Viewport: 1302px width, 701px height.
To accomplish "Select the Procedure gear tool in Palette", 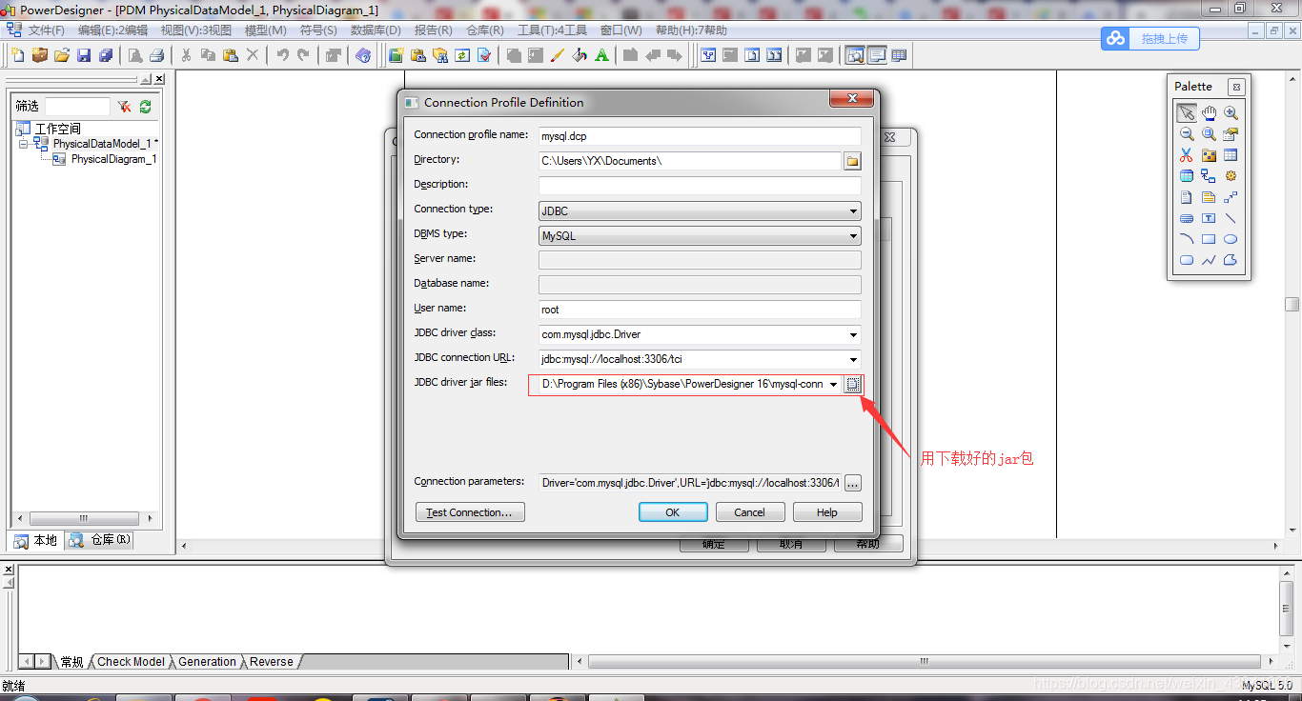I will 1231,176.
